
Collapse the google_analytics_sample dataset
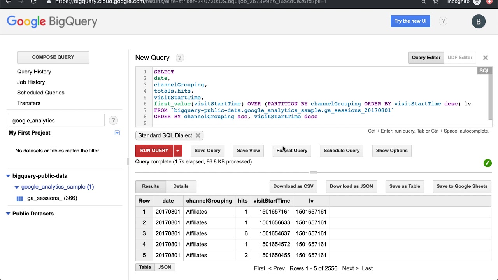tap(17, 187)
